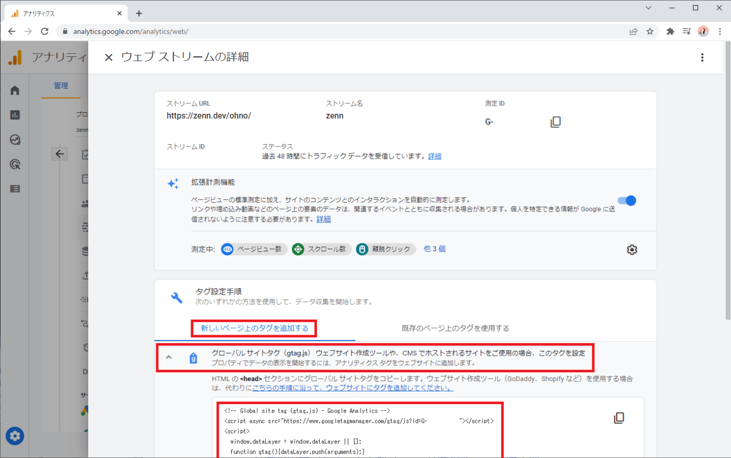Copy the global site tag code snippet
Viewport: 731px width, 458px height.
[x=619, y=418]
